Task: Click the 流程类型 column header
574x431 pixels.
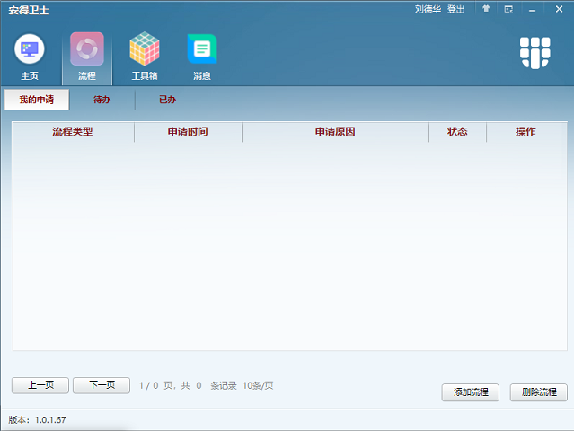Action: pos(73,132)
